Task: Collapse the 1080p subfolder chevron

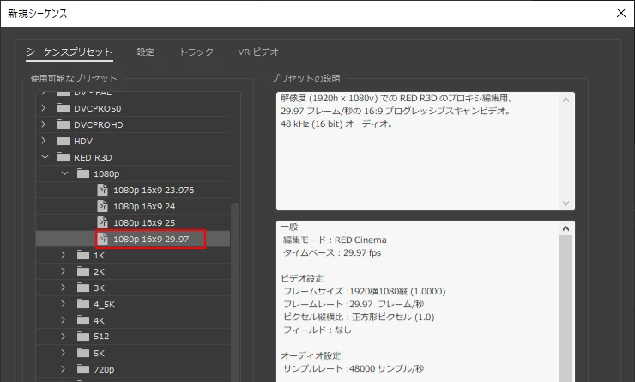Action: pyautogui.click(x=64, y=173)
